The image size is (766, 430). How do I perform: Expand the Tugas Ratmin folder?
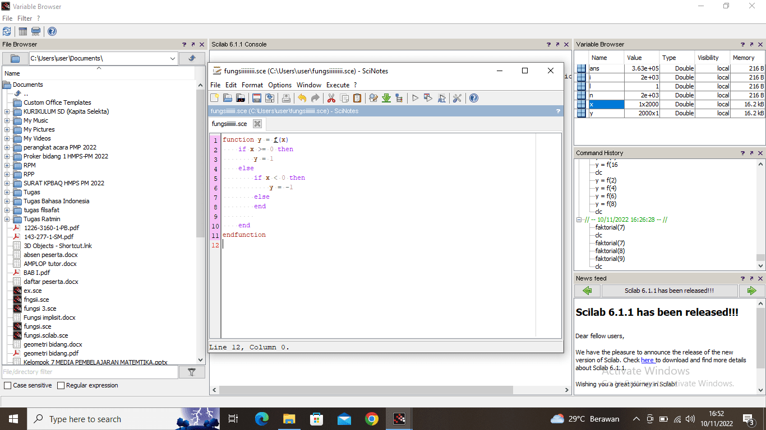point(7,219)
